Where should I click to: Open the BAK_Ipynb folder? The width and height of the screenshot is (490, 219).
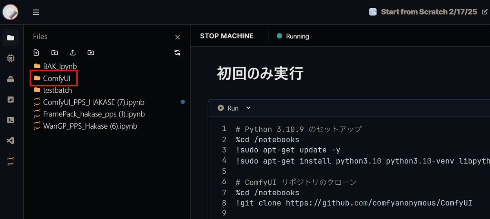(x=55, y=66)
